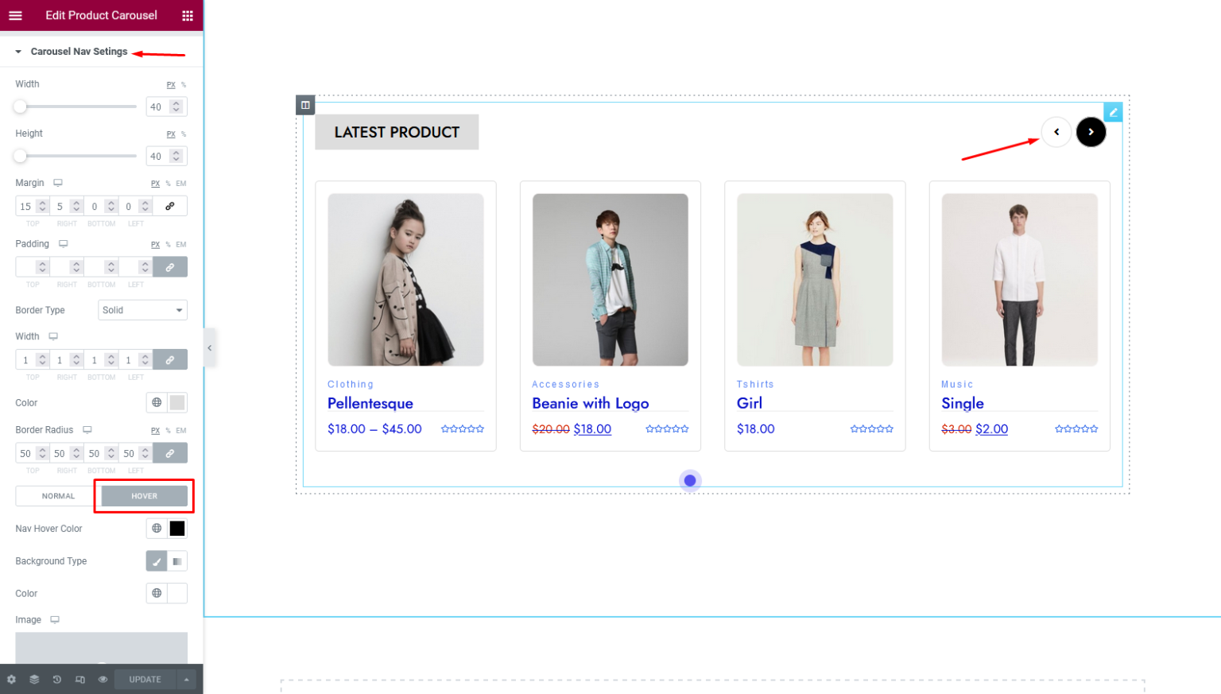Switch to the HOVER state tab

coord(143,495)
